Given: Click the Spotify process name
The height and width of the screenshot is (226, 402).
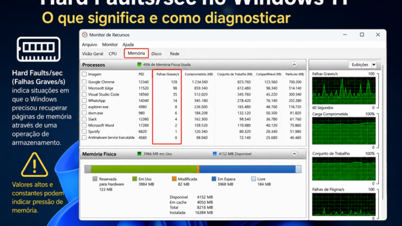Looking at the screenshot, I should click(94, 132).
